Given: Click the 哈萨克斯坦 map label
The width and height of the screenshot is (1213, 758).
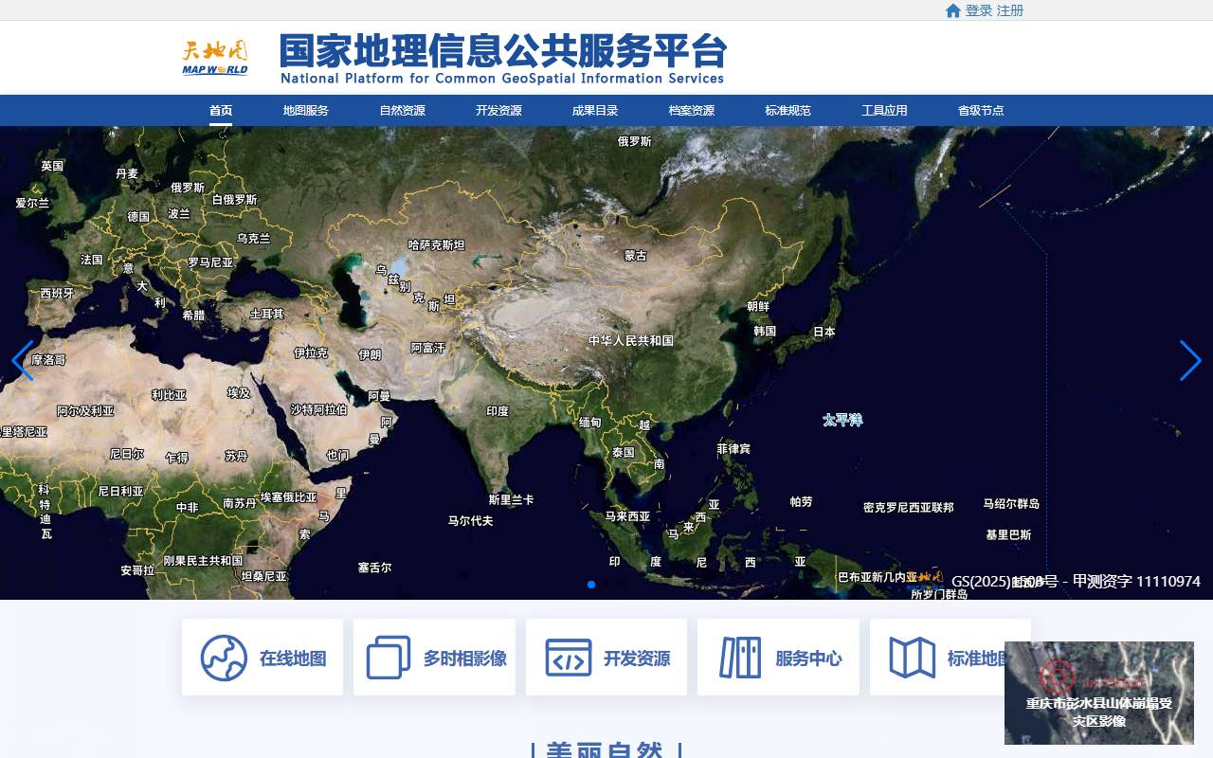Looking at the screenshot, I should (x=436, y=244).
